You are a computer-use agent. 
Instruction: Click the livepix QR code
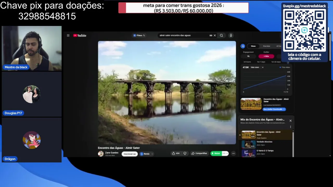click(x=305, y=31)
